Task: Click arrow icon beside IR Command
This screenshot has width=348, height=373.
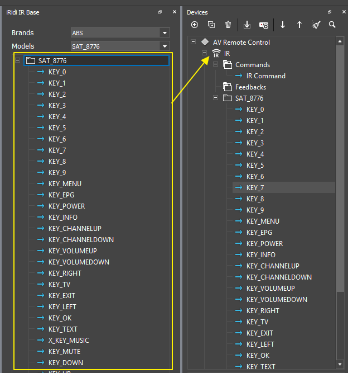Action: tap(239, 76)
